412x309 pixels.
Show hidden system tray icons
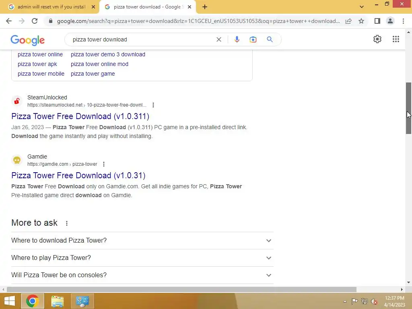345,301
